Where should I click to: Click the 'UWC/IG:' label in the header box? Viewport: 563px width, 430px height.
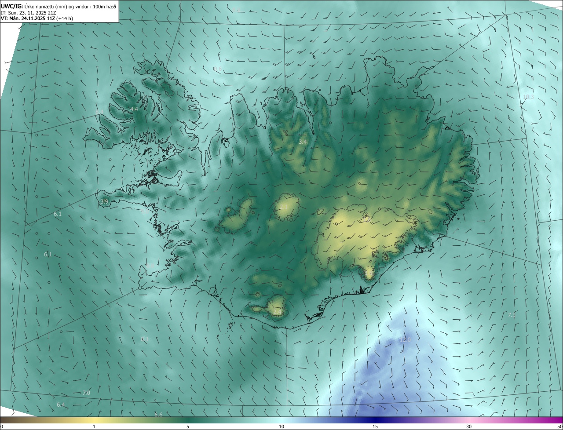12,6
